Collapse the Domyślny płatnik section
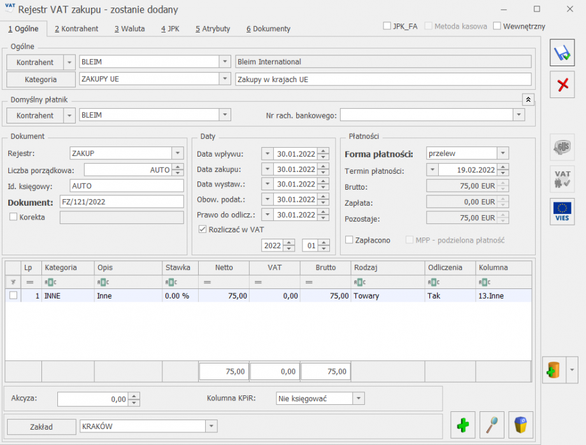Image resolution: width=586 pixels, height=445 pixels. (x=528, y=100)
